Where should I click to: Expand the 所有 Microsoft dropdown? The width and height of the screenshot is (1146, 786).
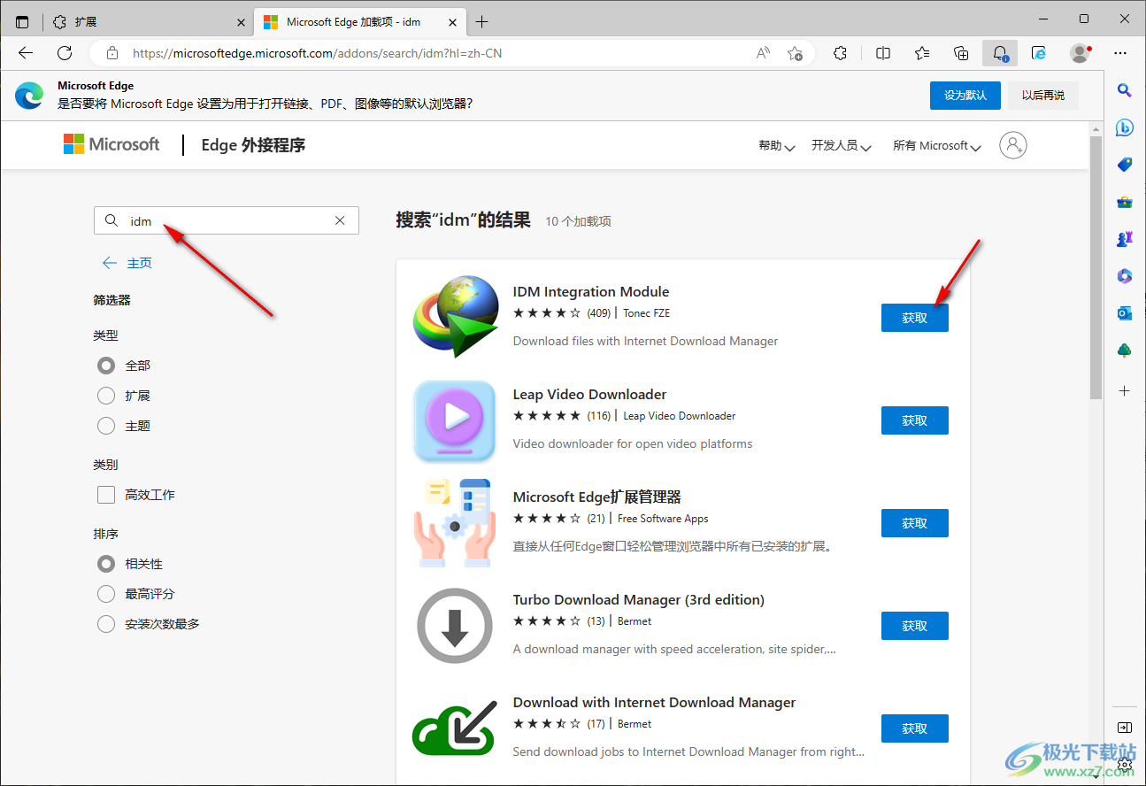(x=937, y=145)
